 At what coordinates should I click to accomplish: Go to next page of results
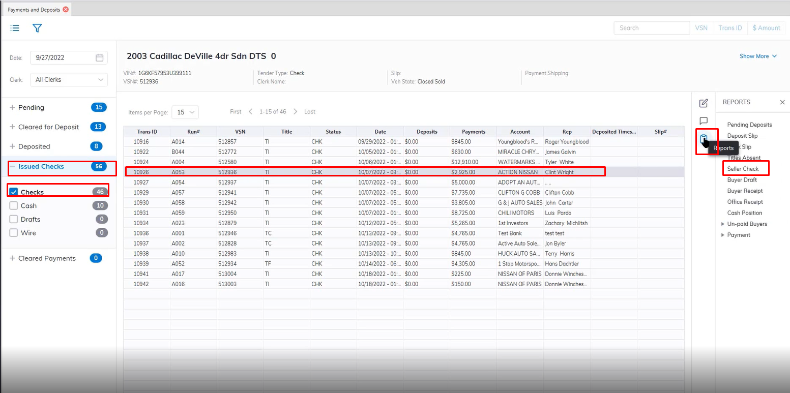(295, 112)
